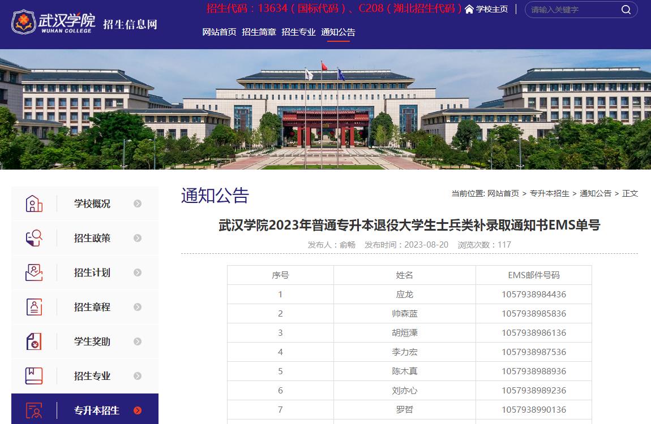Click the 招生政策 sidebar icon
The height and width of the screenshot is (424, 651).
coord(34,238)
